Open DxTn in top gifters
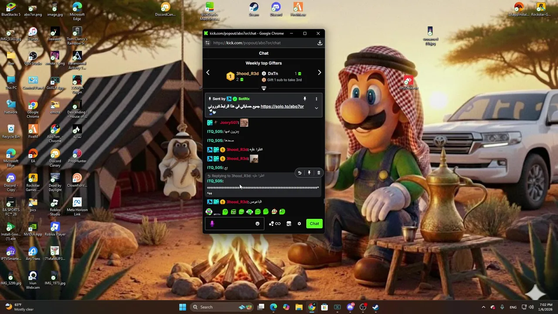558x314 pixels. tap(273, 74)
